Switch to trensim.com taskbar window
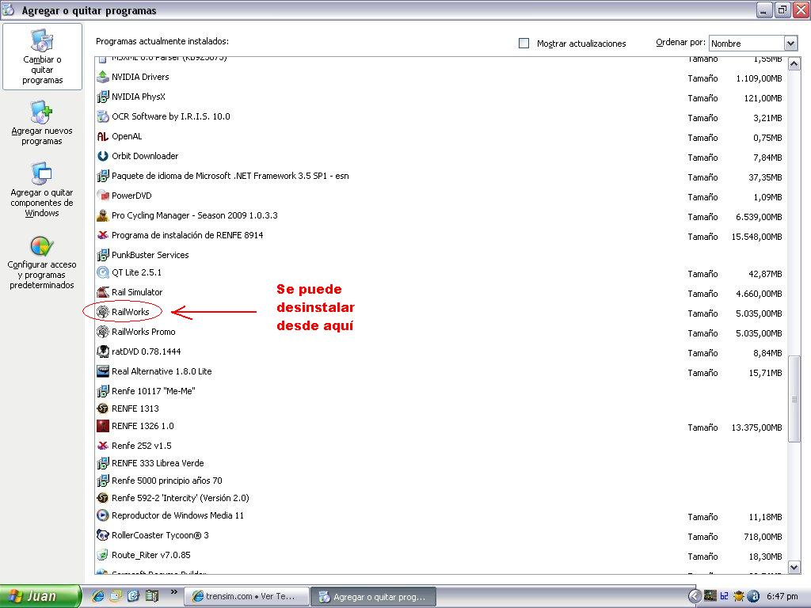 [x=246, y=597]
